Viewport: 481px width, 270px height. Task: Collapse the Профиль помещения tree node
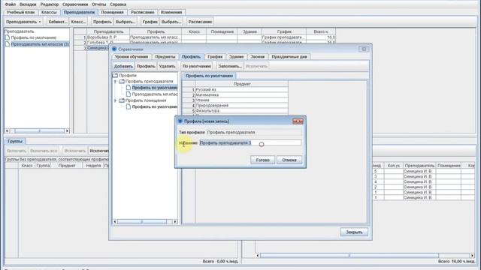tap(115, 100)
